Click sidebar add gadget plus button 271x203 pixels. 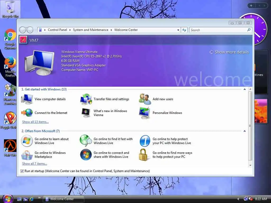click(x=251, y=6)
